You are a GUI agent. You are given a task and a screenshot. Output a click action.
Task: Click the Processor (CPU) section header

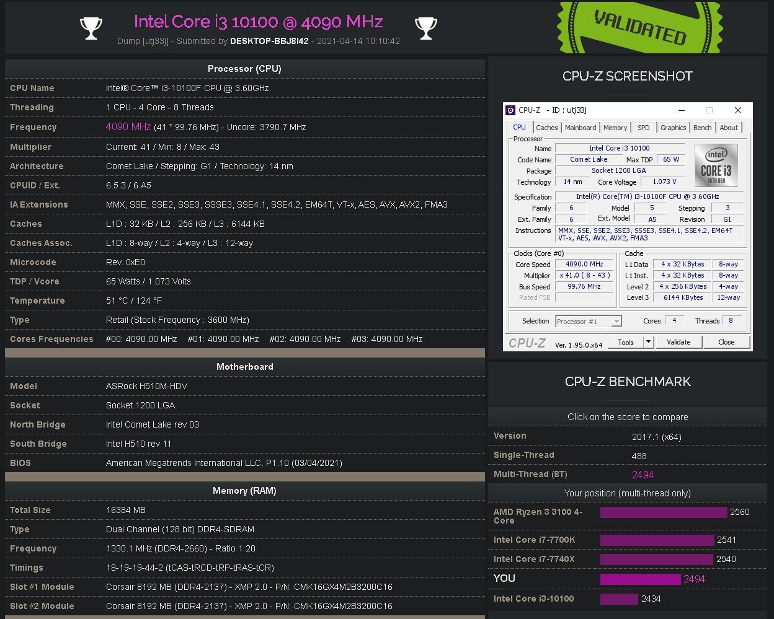point(244,69)
